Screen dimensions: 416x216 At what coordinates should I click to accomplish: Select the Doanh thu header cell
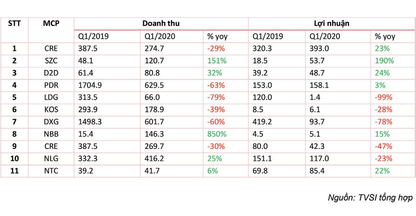tap(161, 24)
